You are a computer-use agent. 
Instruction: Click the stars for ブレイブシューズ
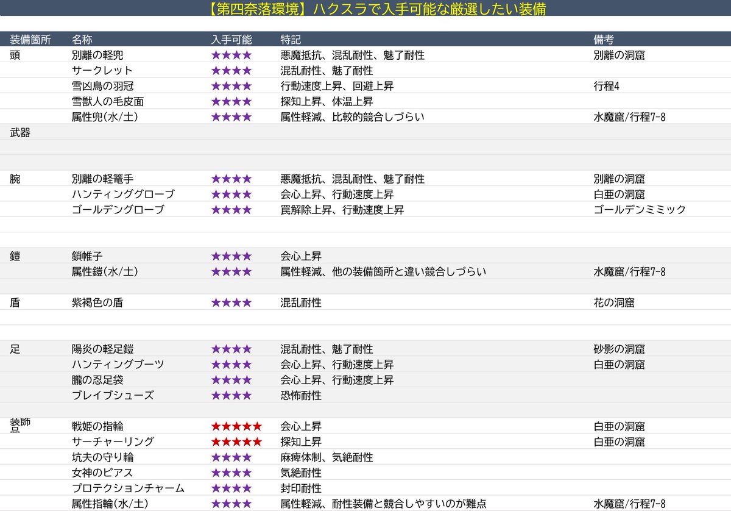229,395
